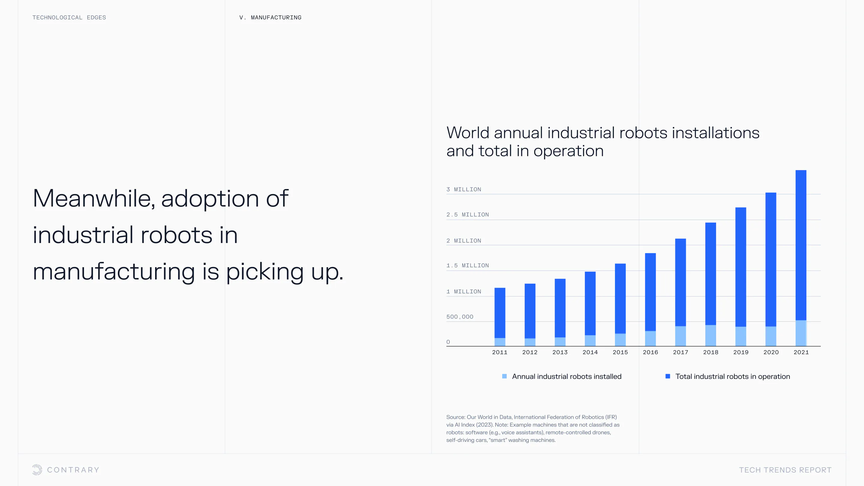The width and height of the screenshot is (864, 486).
Task: Click the 2016 light blue bar segment
Action: click(650, 338)
